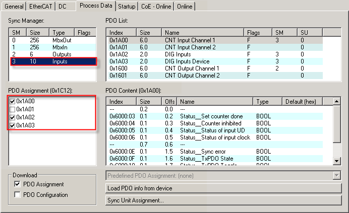349x213 pixels.
Task: Sort PDO List by Index header
Action: pos(122,33)
